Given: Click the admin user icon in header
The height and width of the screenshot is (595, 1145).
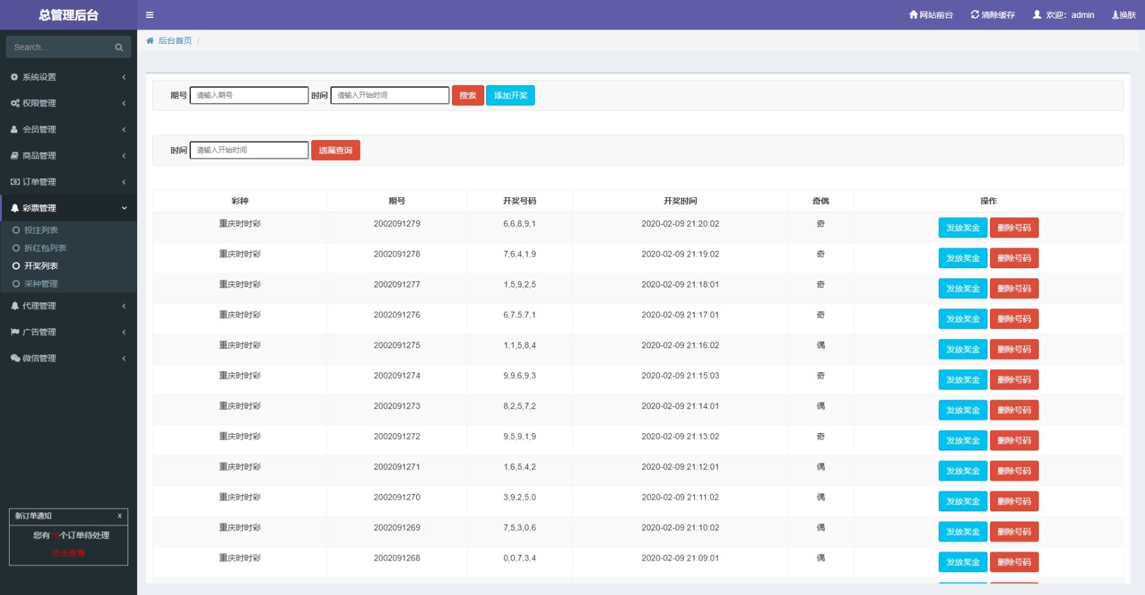Looking at the screenshot, I should [1037, 15].
